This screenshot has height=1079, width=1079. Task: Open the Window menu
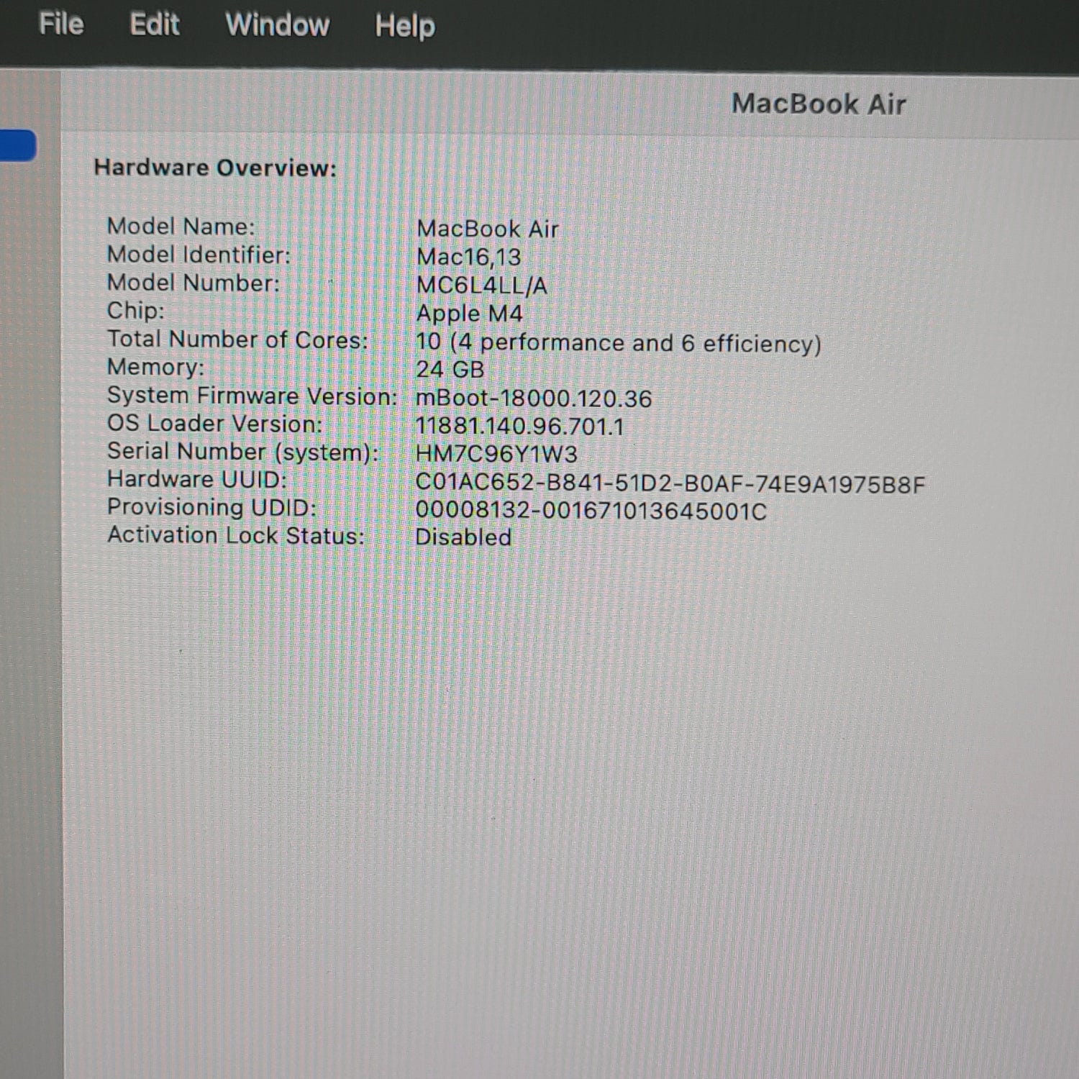coord(278,25)
